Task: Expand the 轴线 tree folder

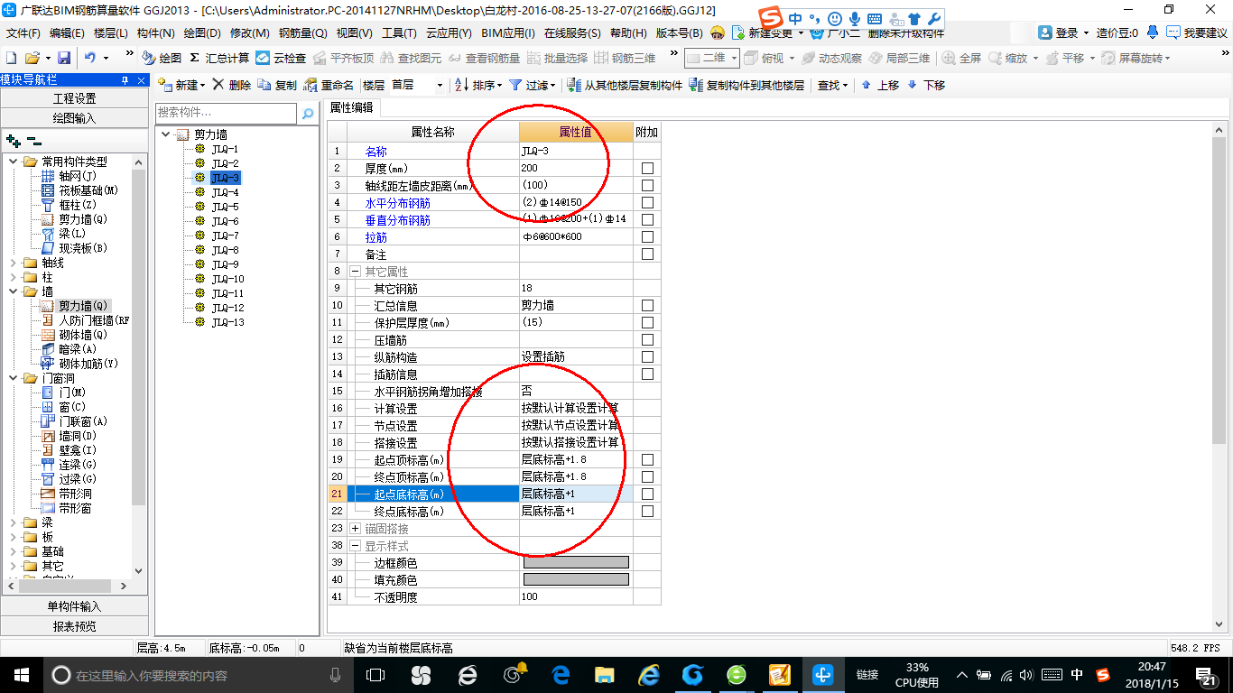Action: (x=13, y=263)
